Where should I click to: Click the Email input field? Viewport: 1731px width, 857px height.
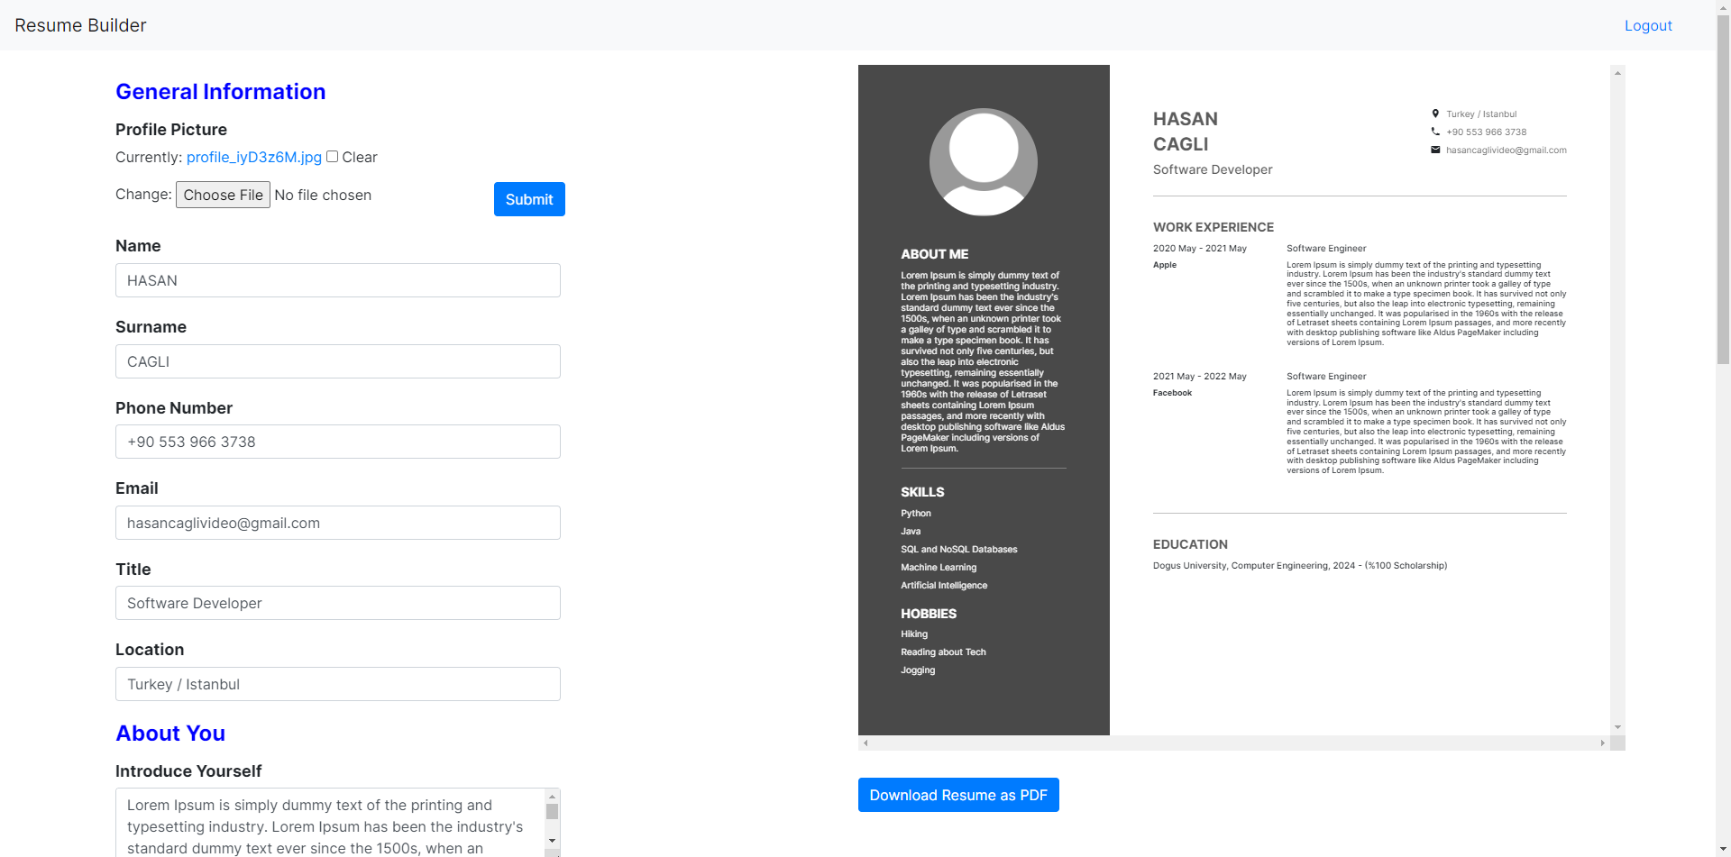point(337,523)
